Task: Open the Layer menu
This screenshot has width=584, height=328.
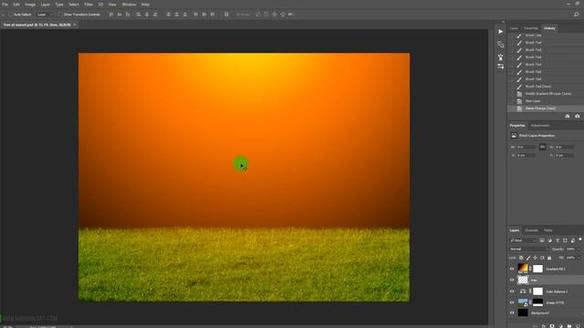Action: tap(45, 5)
